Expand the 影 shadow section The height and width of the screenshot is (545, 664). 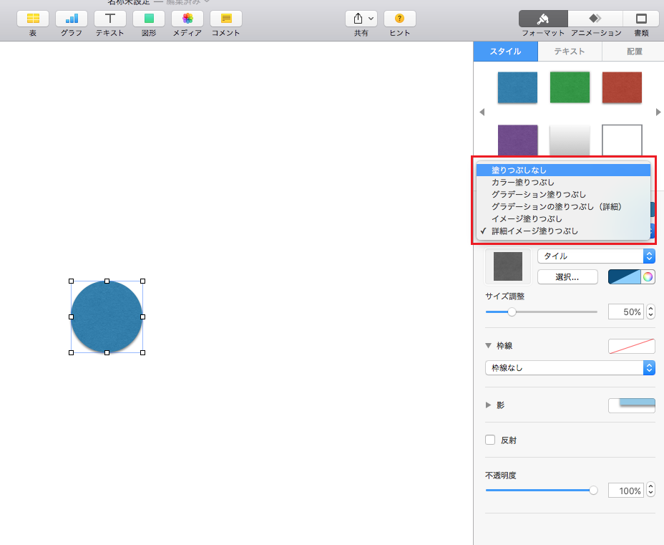pos(488,405)
